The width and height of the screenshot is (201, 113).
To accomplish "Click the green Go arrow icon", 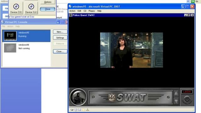I will [x=193, y=1].
